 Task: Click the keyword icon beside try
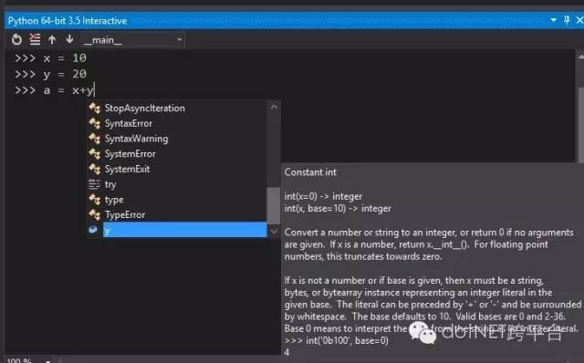tap(94, 184)
